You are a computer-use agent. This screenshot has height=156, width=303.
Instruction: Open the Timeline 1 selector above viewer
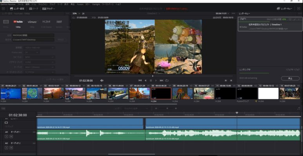tap(153, 14)
